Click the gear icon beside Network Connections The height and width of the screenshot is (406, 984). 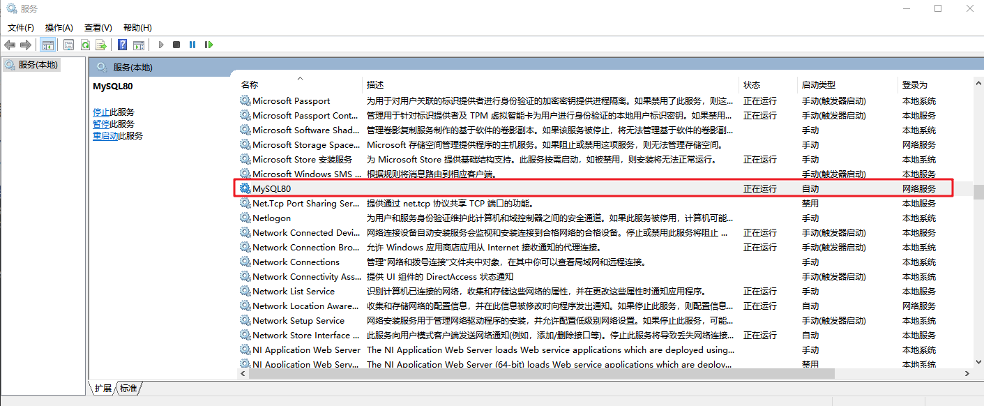(x=245, y=262)
